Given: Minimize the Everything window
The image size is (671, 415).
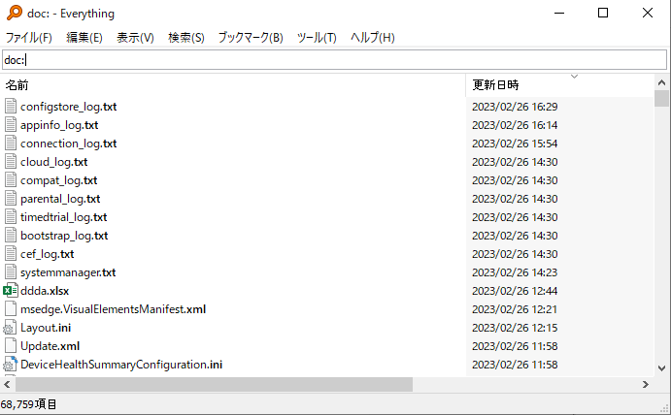Looking at the screenshot, I should coord(559,13).
